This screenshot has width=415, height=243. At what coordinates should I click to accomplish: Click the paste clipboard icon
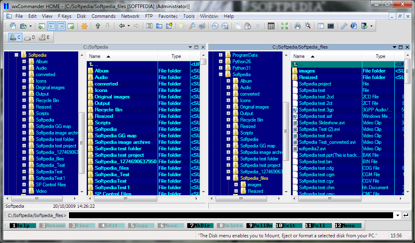[x=248, y=26]
